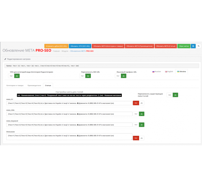Click the blue save icon button
The width and height of the screenshot is (202, 187).
[193, 46]
